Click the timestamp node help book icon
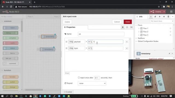The image size is (175, 98). [x=169, y=54]
